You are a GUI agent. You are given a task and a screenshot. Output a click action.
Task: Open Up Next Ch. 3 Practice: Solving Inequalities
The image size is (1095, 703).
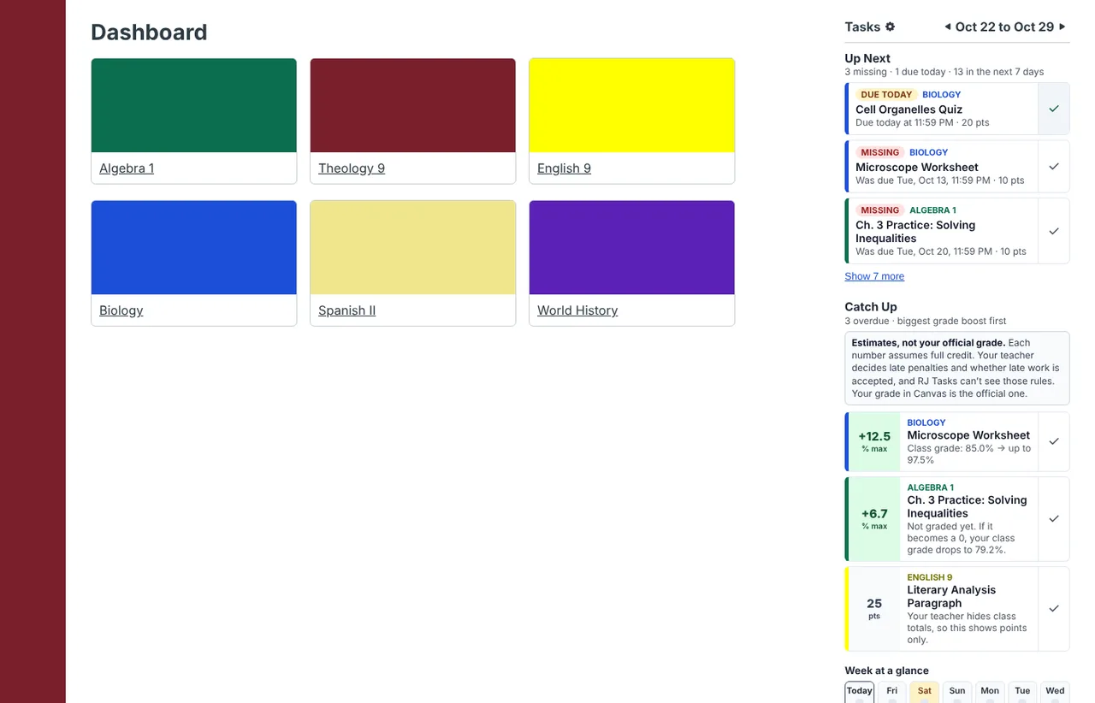pyautogui.click(x=915, y=232)
